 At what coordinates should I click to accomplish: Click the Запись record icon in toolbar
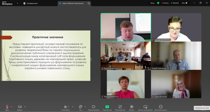(x=132, y=107)
